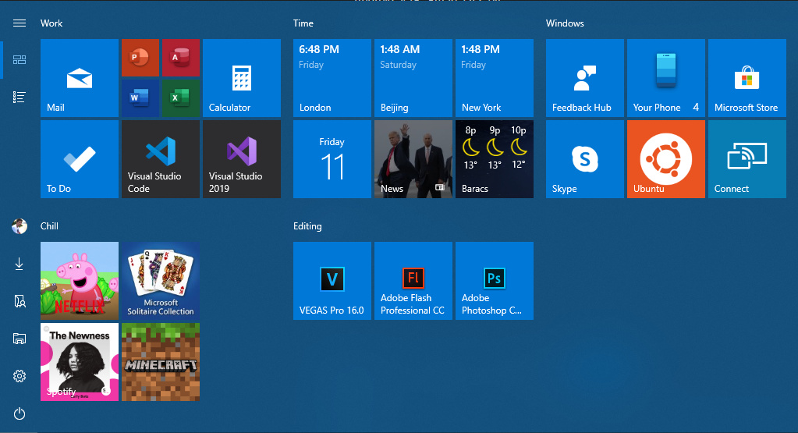Image resolution: width=798 pixels, height=433 pixels.
Task: Launch Adobe Photoshop tile
Action: [495, 281]
